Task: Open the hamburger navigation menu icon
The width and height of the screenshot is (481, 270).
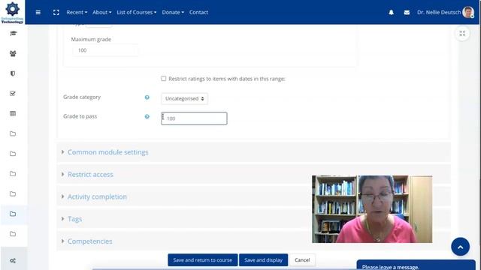Action: (38, 12)
